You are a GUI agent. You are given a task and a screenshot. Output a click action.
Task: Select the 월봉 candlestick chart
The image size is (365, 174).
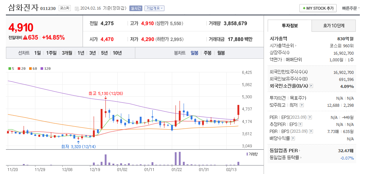[x=221, y=53]
